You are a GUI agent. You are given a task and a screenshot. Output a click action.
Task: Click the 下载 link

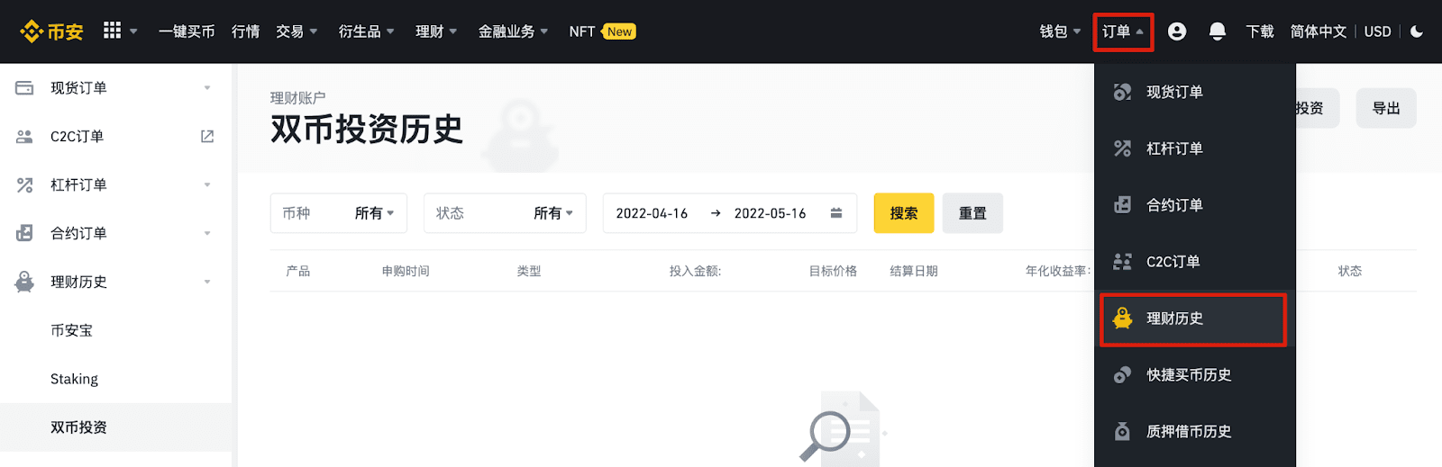1260,31
